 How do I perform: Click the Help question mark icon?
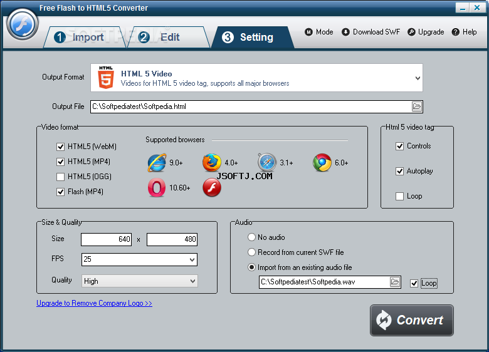click(456, 32)
